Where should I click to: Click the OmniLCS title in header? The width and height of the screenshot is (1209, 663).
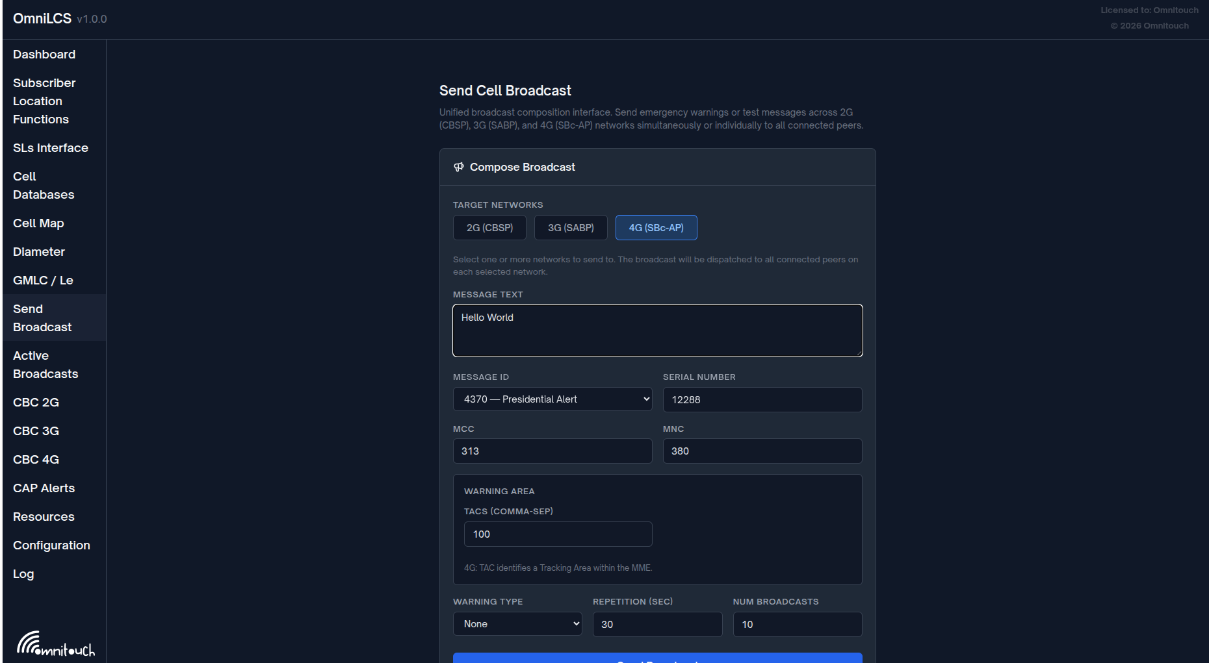(x=42, y=19)
